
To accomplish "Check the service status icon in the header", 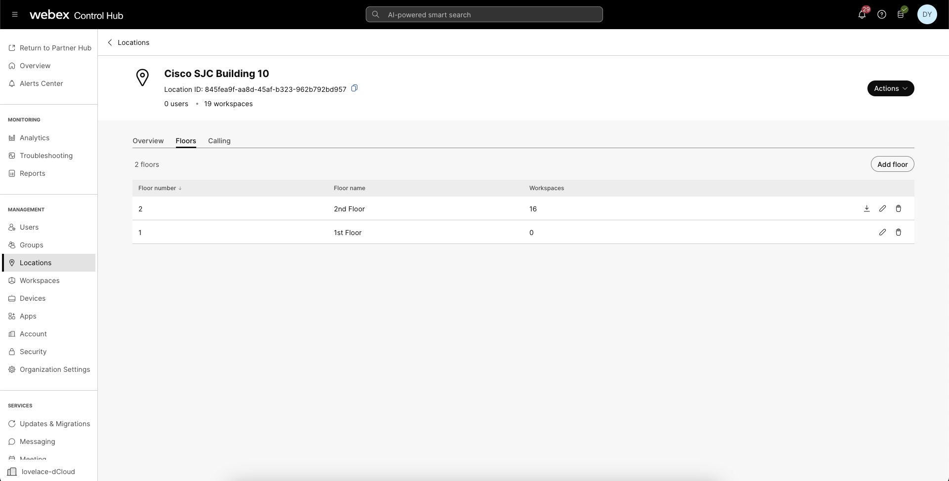I will pos(901,14).
